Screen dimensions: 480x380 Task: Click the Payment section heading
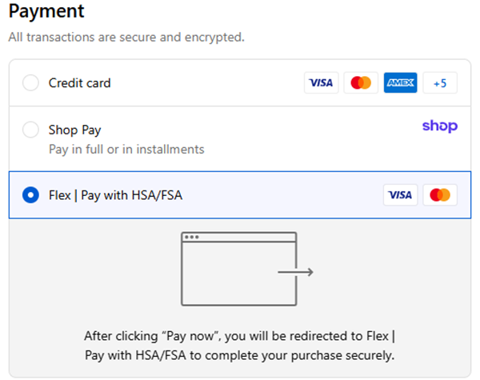click(46, 13)
